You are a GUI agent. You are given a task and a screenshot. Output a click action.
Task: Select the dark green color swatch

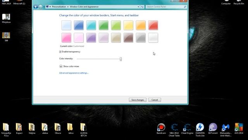point(103,25)
